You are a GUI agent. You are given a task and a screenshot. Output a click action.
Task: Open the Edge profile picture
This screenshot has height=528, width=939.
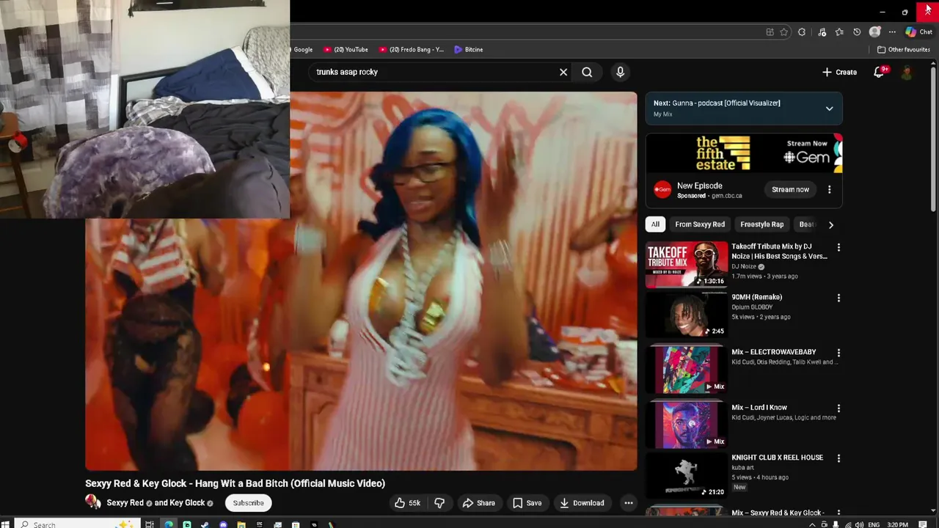coord(874,32)
